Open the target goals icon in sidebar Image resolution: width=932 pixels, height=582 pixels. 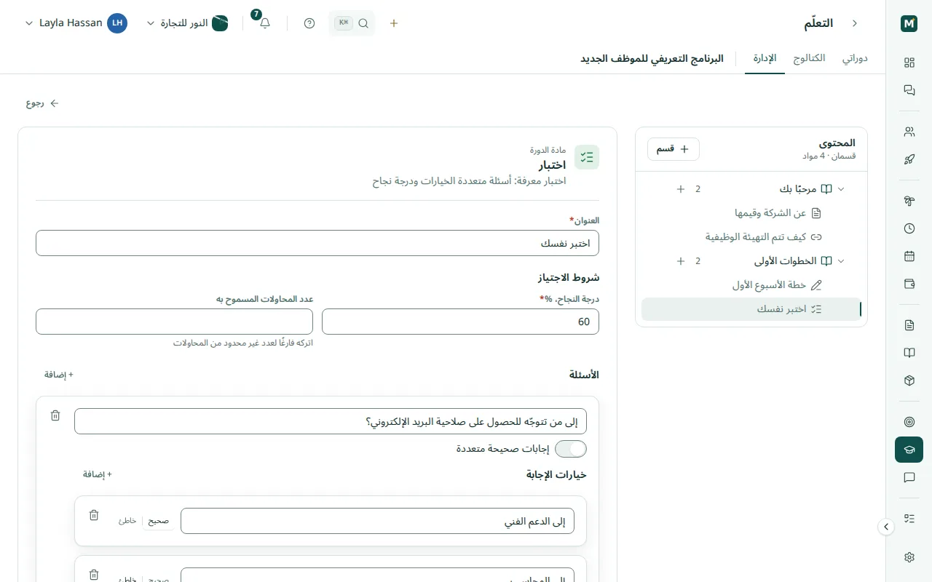point(909,422)
